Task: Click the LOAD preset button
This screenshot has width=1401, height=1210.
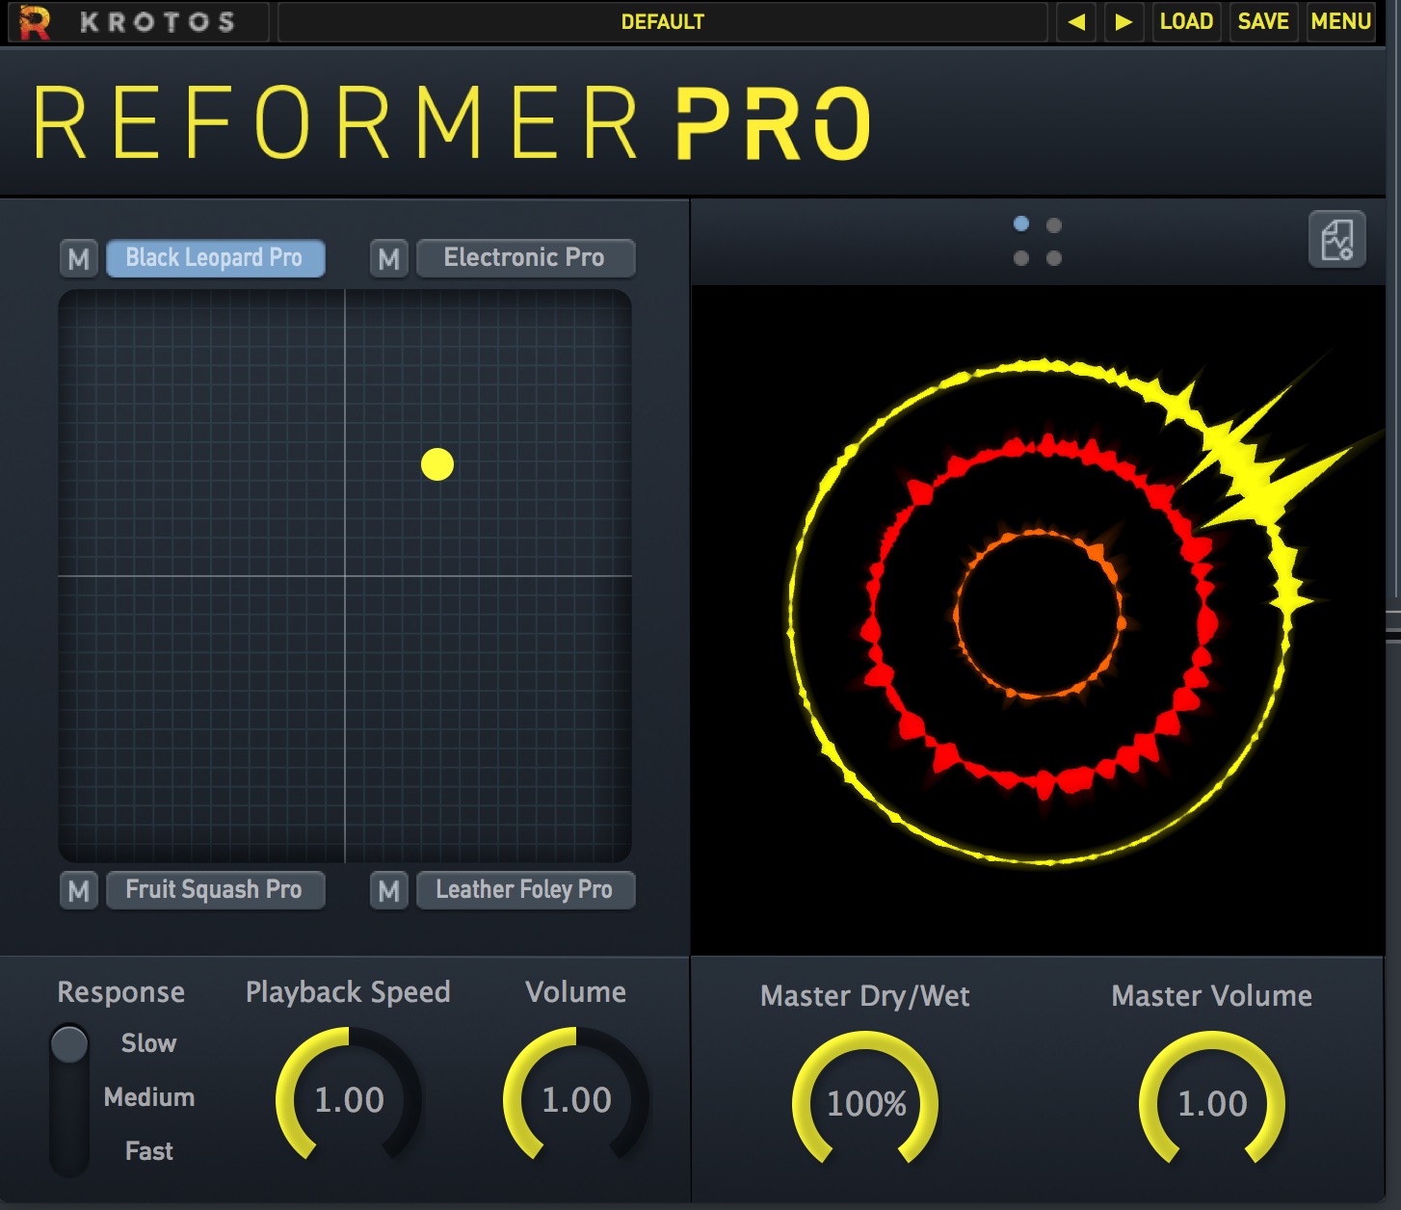Action: click(1186, 21)
